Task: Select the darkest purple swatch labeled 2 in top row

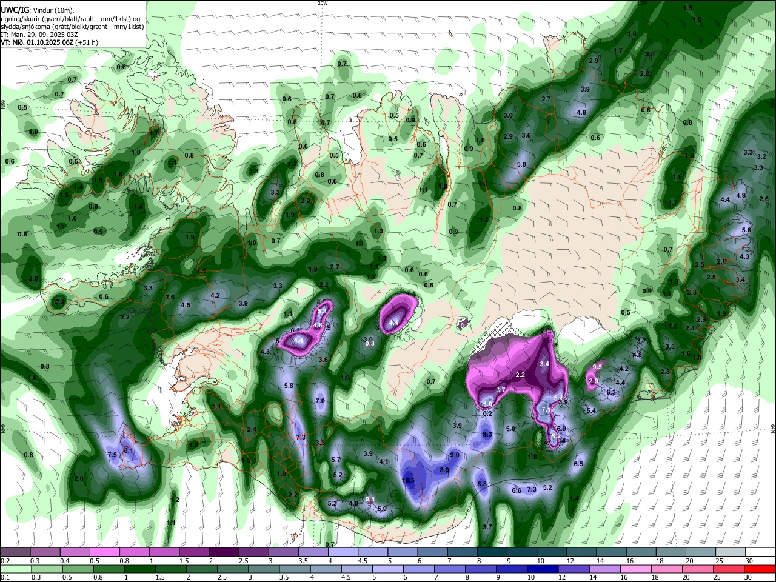Action: pyautogui.click(x=224, y=552)
